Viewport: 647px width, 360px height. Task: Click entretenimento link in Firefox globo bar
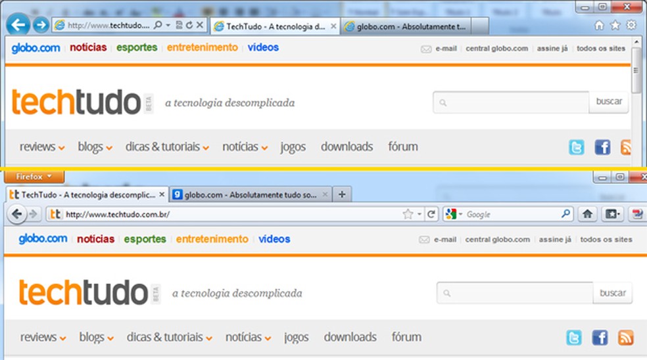212,239
